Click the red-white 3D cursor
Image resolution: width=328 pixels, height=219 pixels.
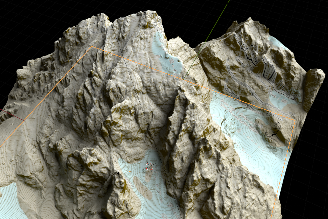pyautogui.click(x=150, y=167)
